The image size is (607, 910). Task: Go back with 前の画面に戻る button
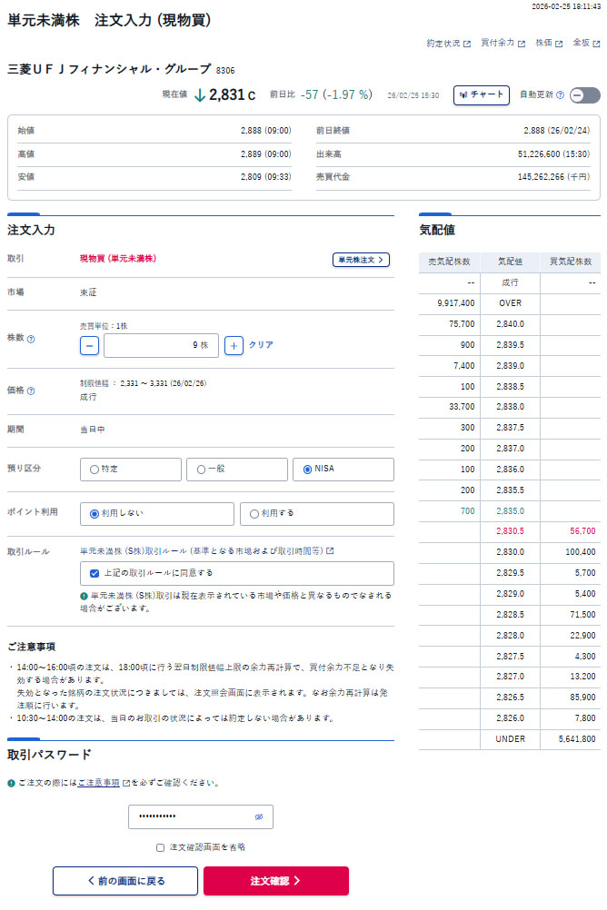pyautogui.click(x=124, y=881)
